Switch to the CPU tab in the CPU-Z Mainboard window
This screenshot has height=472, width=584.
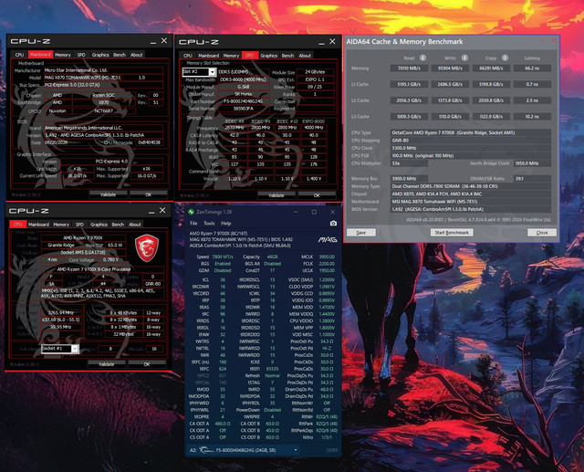click(x=19, y=55)
